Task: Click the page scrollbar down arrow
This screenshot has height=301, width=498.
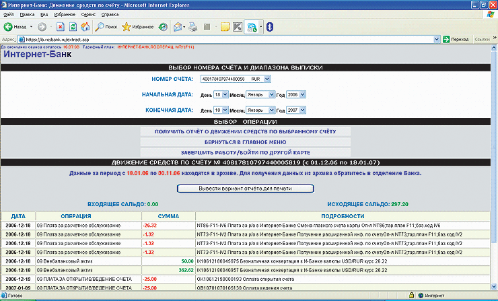Action: 494,287
